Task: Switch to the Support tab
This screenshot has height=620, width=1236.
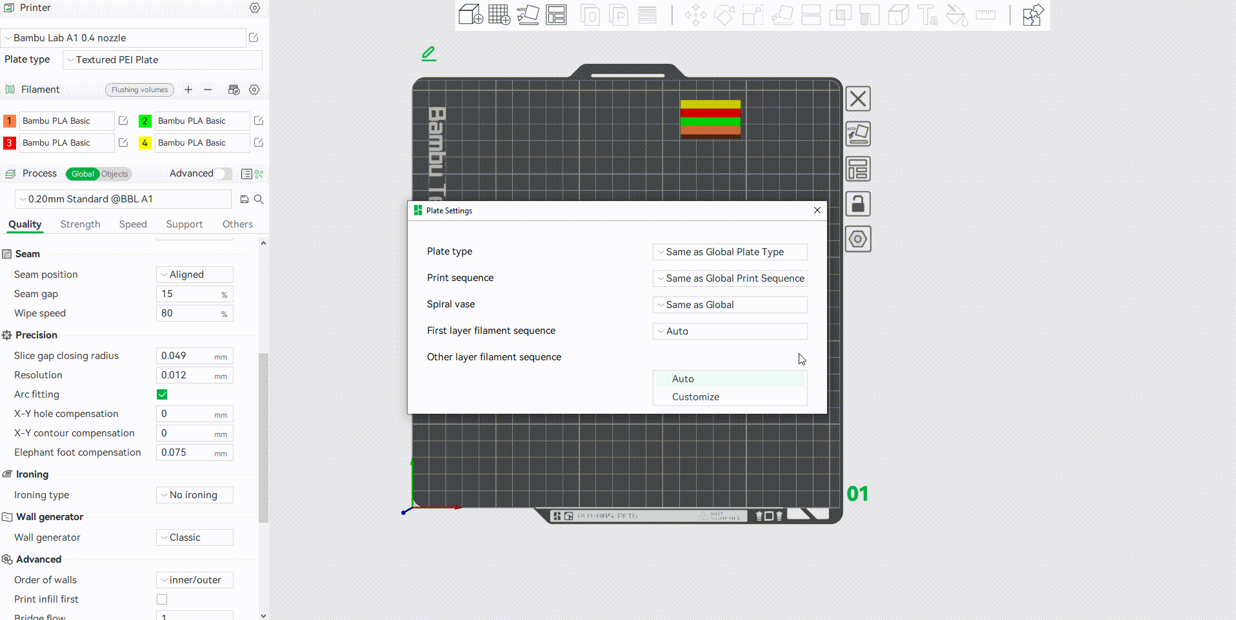Action: (x=184, y=224)
